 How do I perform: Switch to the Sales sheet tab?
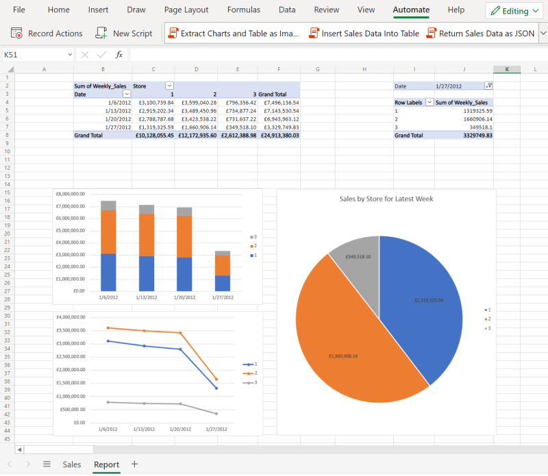(x=72, y=464)
